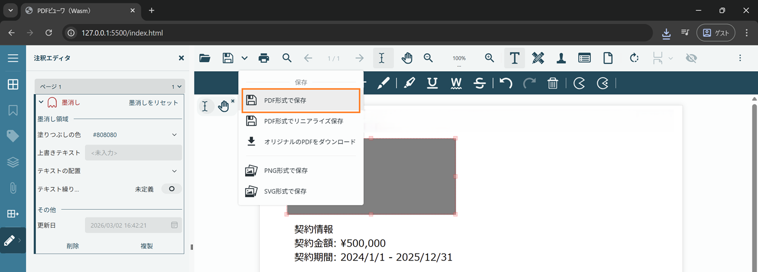Reload the browser page
The height and width of the screenshot is (272, 758).
(48, 33)
